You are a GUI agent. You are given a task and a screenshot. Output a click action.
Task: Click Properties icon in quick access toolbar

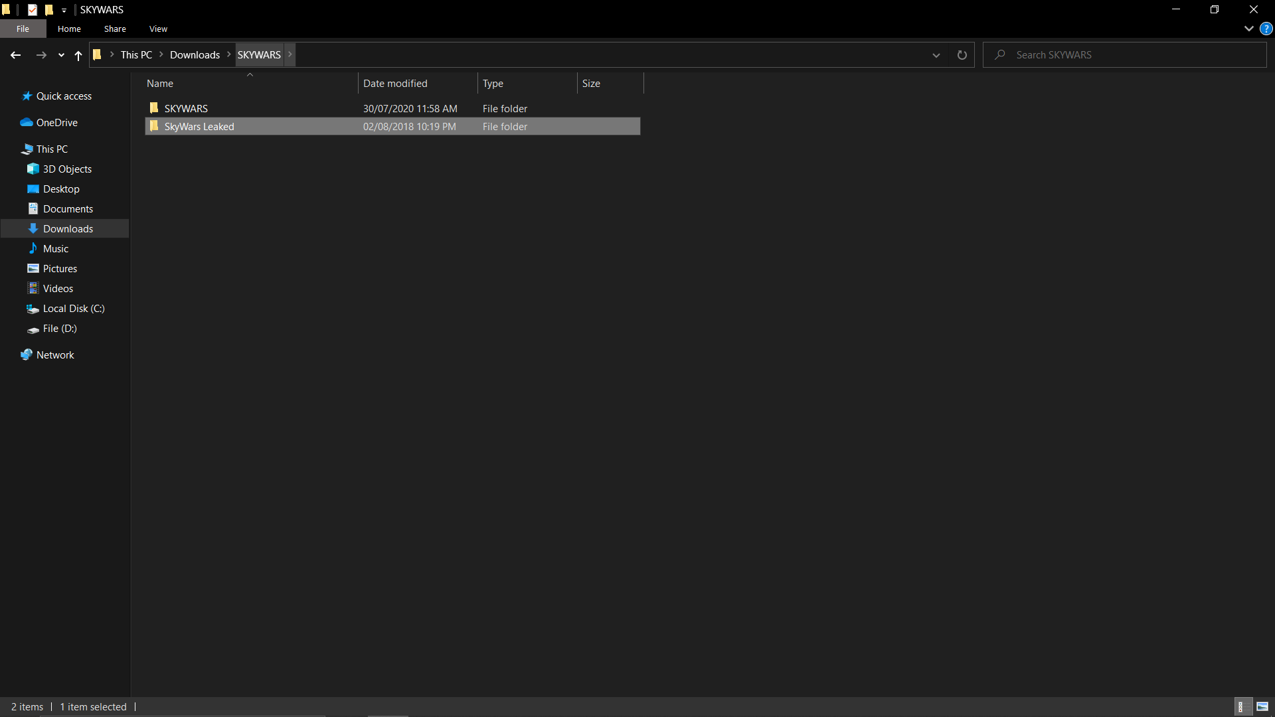(x=33, y=10)
